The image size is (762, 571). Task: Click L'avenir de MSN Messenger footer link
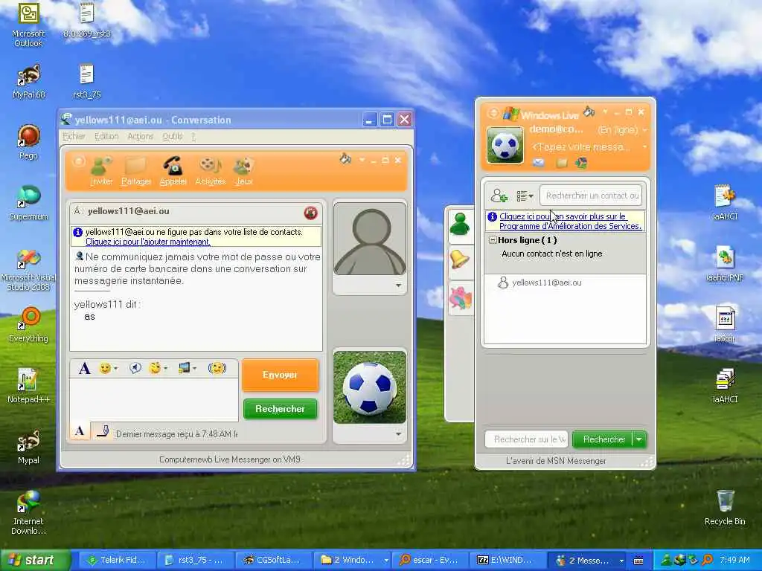pyautogui.click(x=556, y=461)
